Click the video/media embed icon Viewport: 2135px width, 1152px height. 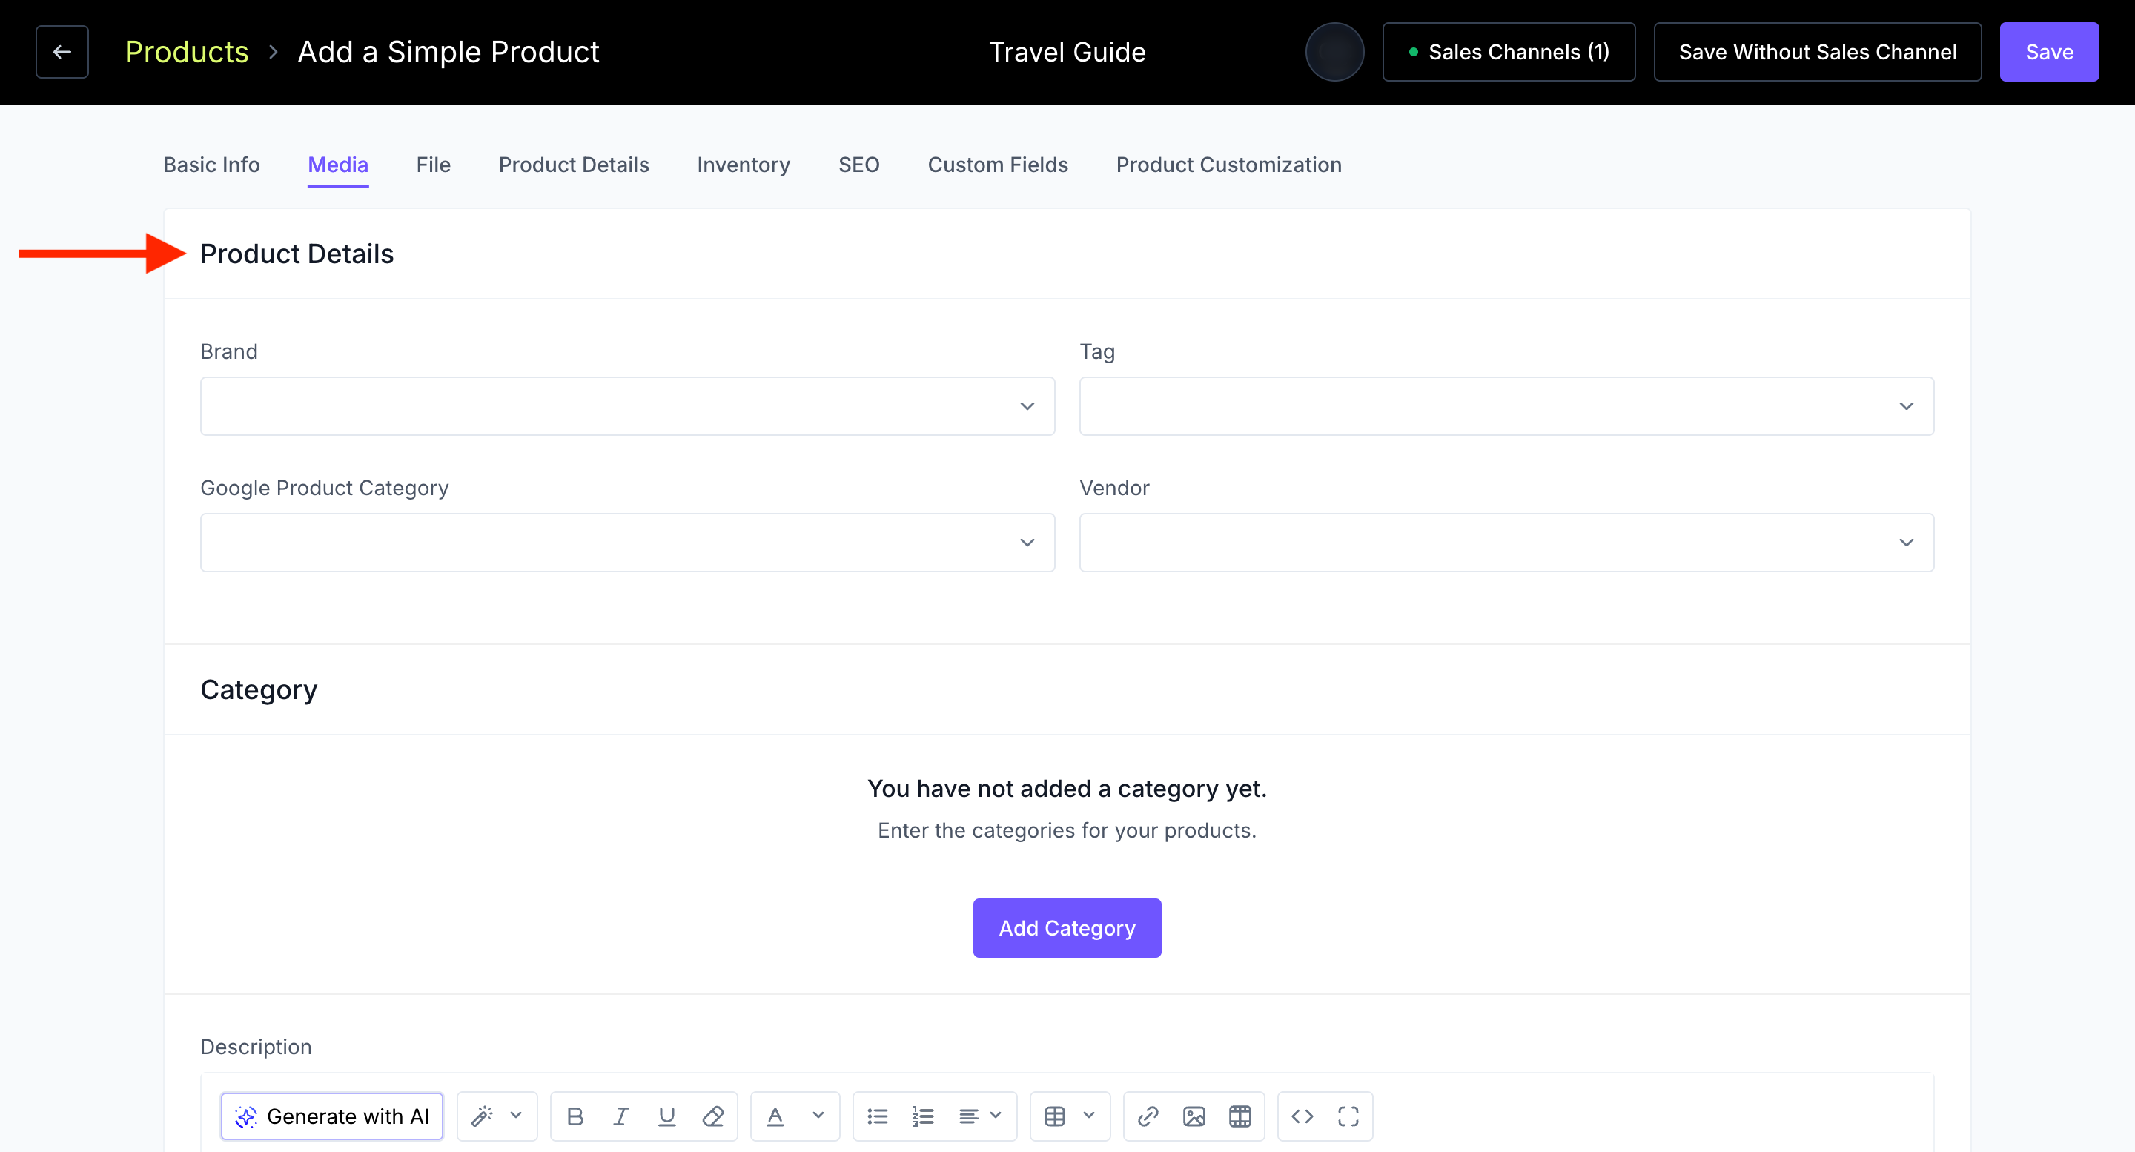[1240, 1116]
